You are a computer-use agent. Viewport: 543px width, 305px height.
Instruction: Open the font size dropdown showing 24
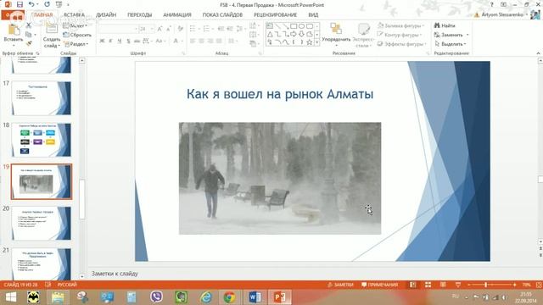tap(152, 29)
